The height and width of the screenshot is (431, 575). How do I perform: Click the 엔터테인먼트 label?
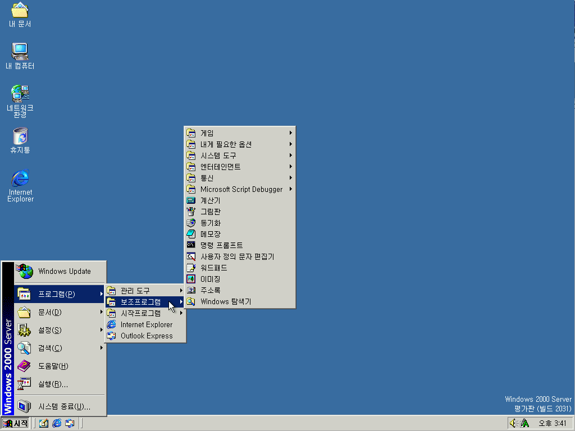(x=220, y=167)
